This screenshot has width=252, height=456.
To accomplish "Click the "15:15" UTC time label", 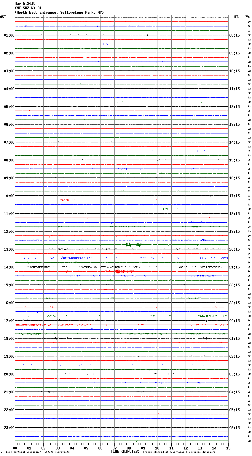I will click(x=235, y=160).
